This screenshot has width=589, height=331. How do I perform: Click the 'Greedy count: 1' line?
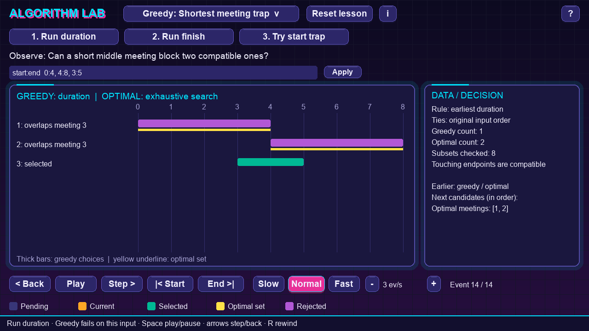click(457, 131)
